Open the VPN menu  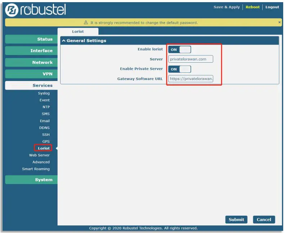tap(31, 74)
